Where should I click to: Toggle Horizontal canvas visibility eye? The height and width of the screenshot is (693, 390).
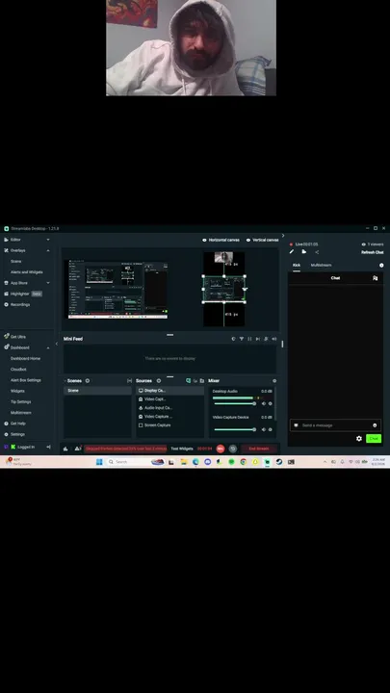(204, 240)
